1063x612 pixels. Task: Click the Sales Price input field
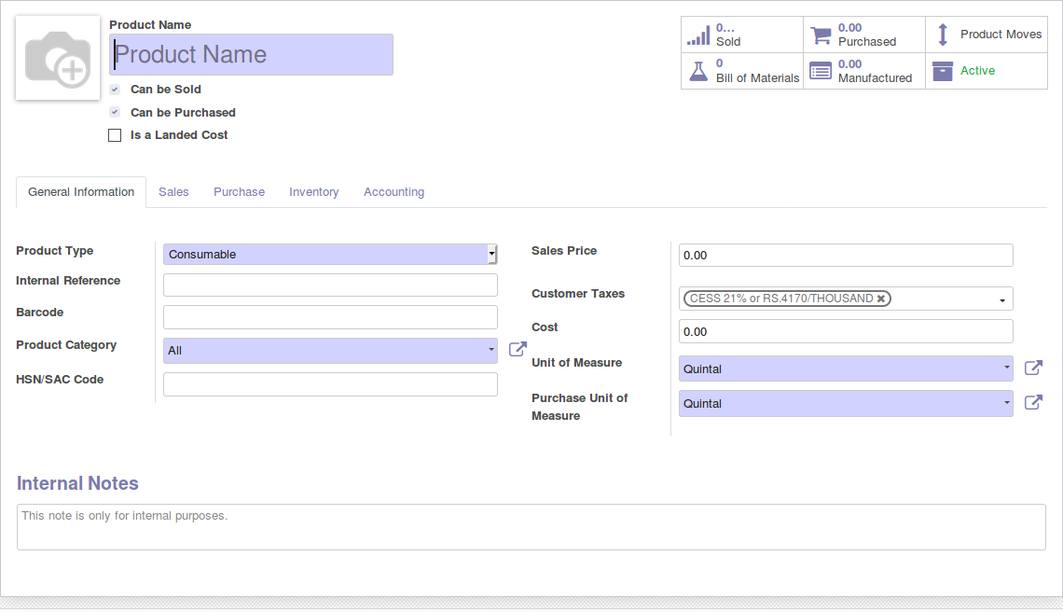tap(845, 256)
